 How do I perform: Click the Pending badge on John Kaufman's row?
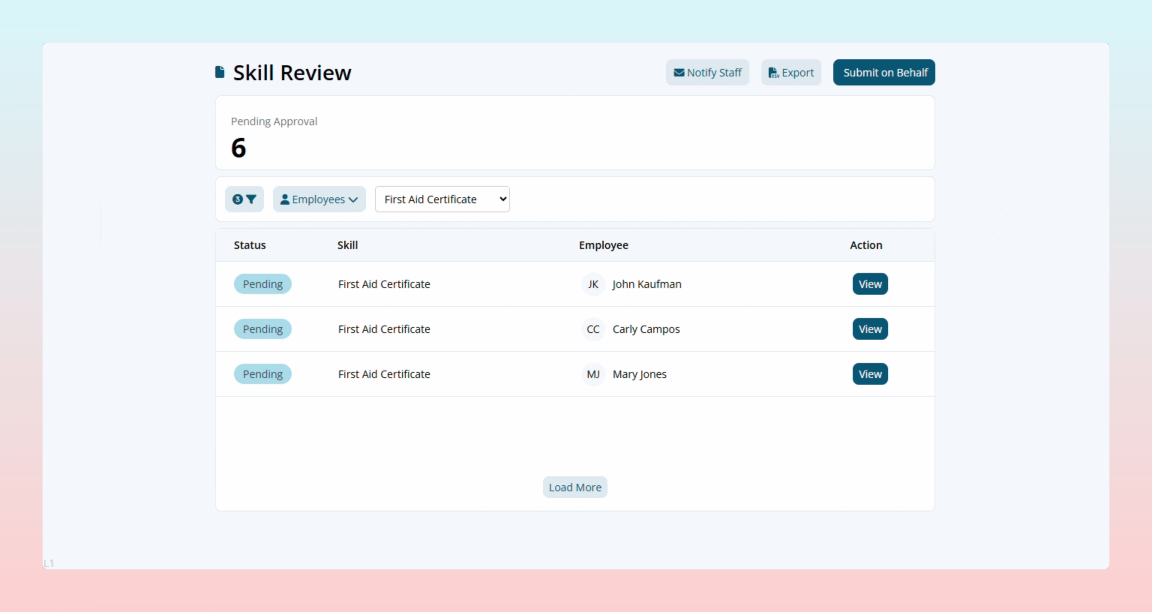coord(262,283)
